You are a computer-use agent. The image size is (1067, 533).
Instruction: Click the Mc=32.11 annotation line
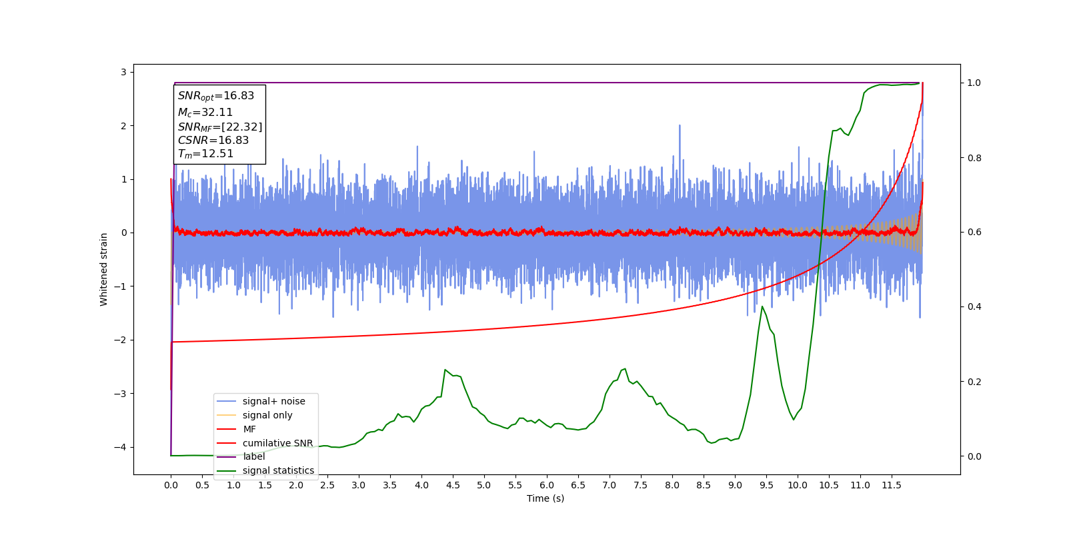205,113
